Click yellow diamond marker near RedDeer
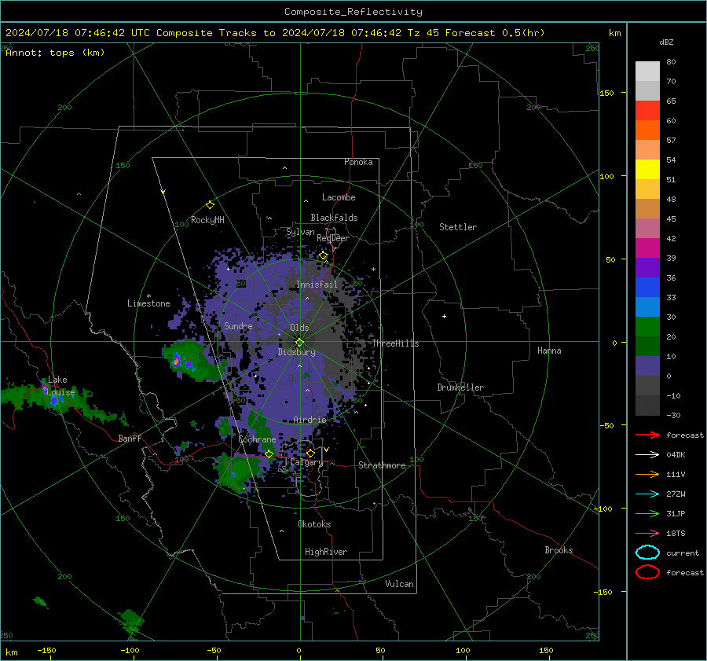Viewport: 707px width, 661px height. click(323, 255)
